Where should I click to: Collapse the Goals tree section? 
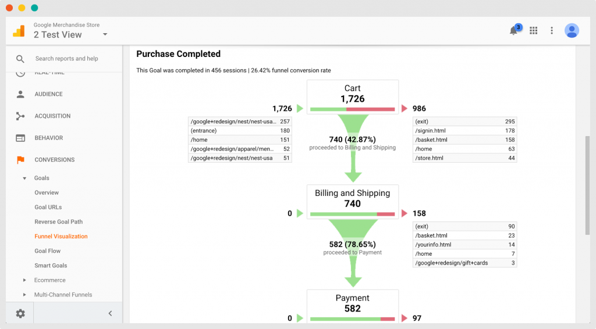pos(24,178)
